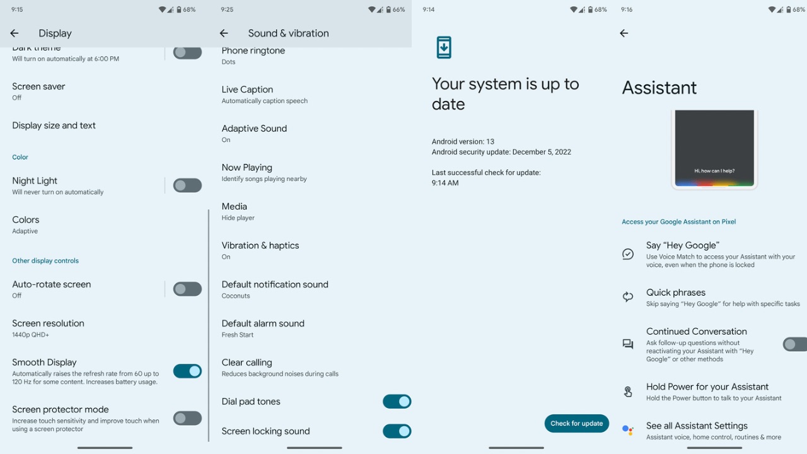
Task: Enable Screen protector mode switch
Action: pyautogui.click(x=187, y=418)
